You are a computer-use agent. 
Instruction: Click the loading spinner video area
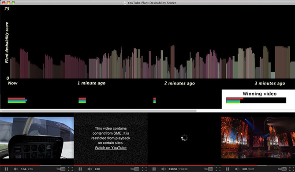click(184, 138)
